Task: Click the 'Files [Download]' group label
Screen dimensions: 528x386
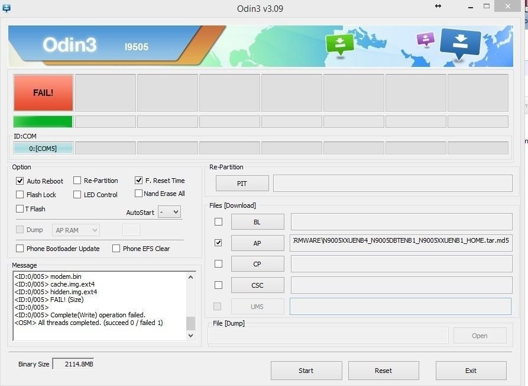Action: point(233,205)
